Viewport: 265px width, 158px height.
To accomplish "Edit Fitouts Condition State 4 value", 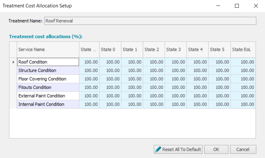I will (x=197, y=87).
